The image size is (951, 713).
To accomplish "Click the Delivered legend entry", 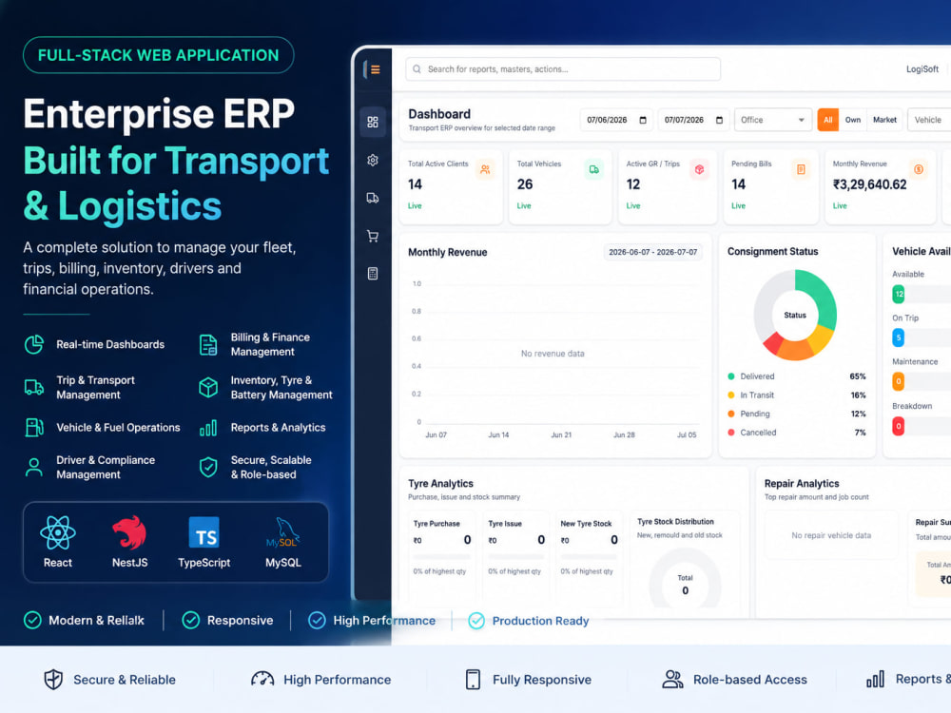I will click(796, 376).
